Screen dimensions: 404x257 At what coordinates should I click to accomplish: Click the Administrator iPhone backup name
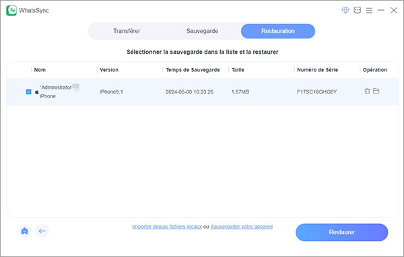point(55,91)
